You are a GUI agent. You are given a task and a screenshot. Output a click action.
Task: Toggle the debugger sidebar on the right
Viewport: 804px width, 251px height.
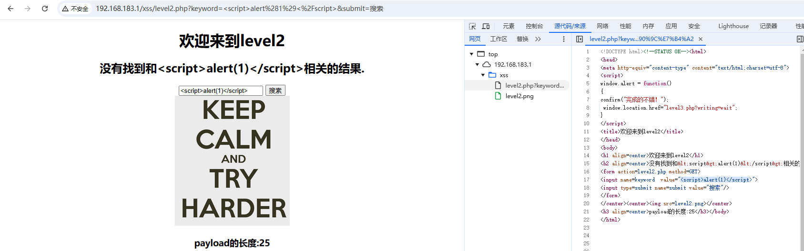[800, 39]
